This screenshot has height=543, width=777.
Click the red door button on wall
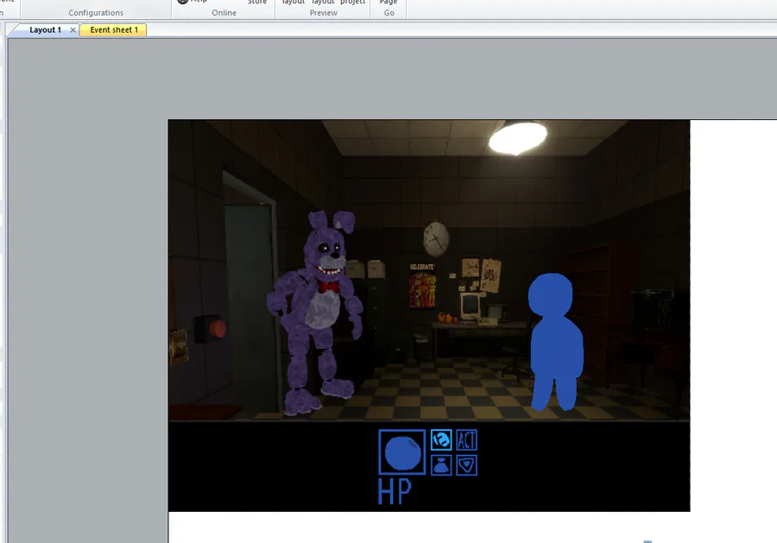(217, 328)
